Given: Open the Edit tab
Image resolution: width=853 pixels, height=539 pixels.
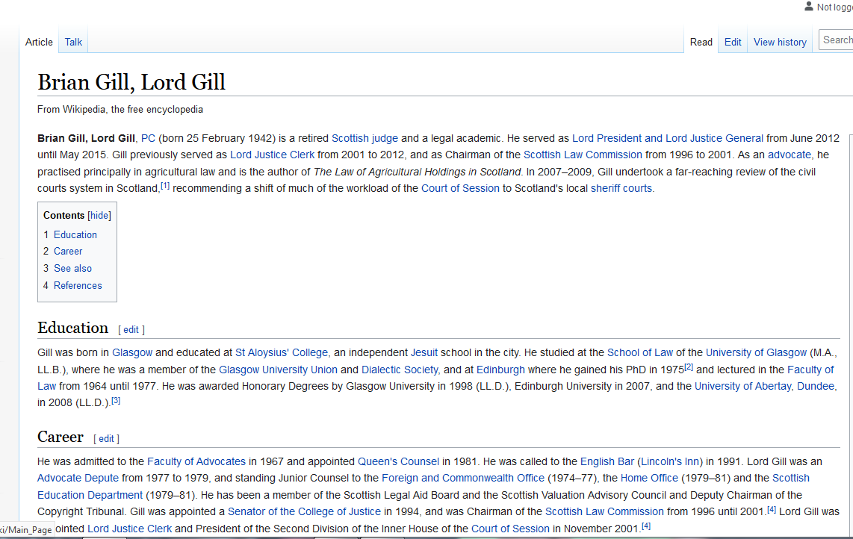Looking at the screenshot, I should point(732,42).
